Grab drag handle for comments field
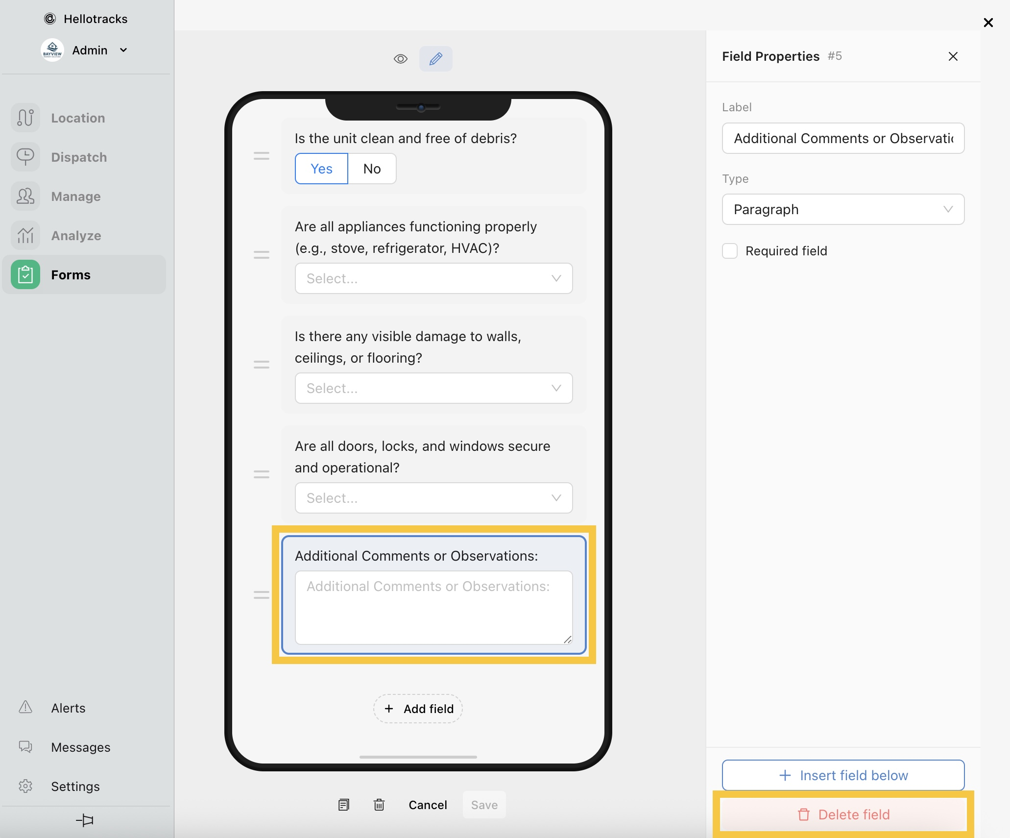The image size is (1010, 838). pos(262,595)
